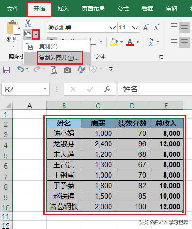Click cell 陈小娟
This screenshot has height=229, width=192.
tap(64, 134)
